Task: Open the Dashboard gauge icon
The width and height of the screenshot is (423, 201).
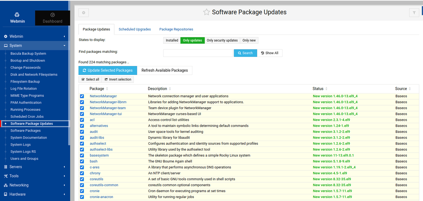Action: point(53,15)
